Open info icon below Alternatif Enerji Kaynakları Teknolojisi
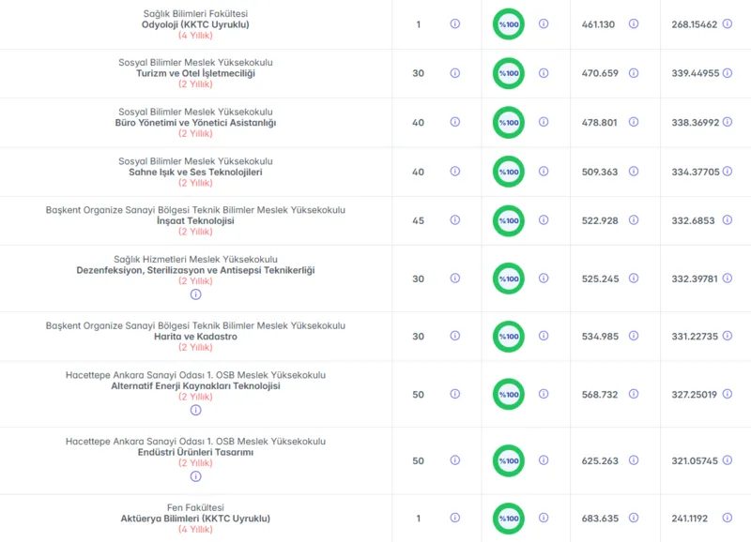751x542 pixels. point(195,410)
